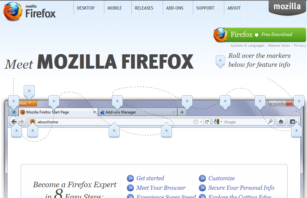Click the plus marker below the back button
307x198 pixels.
[16, 130]
